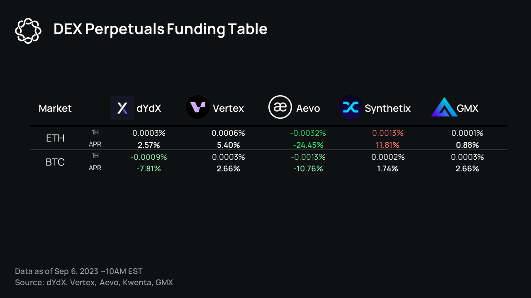The image size is (531, 298).
Task: Click GMX ETH APR value 0.88%
Action: 467,145
